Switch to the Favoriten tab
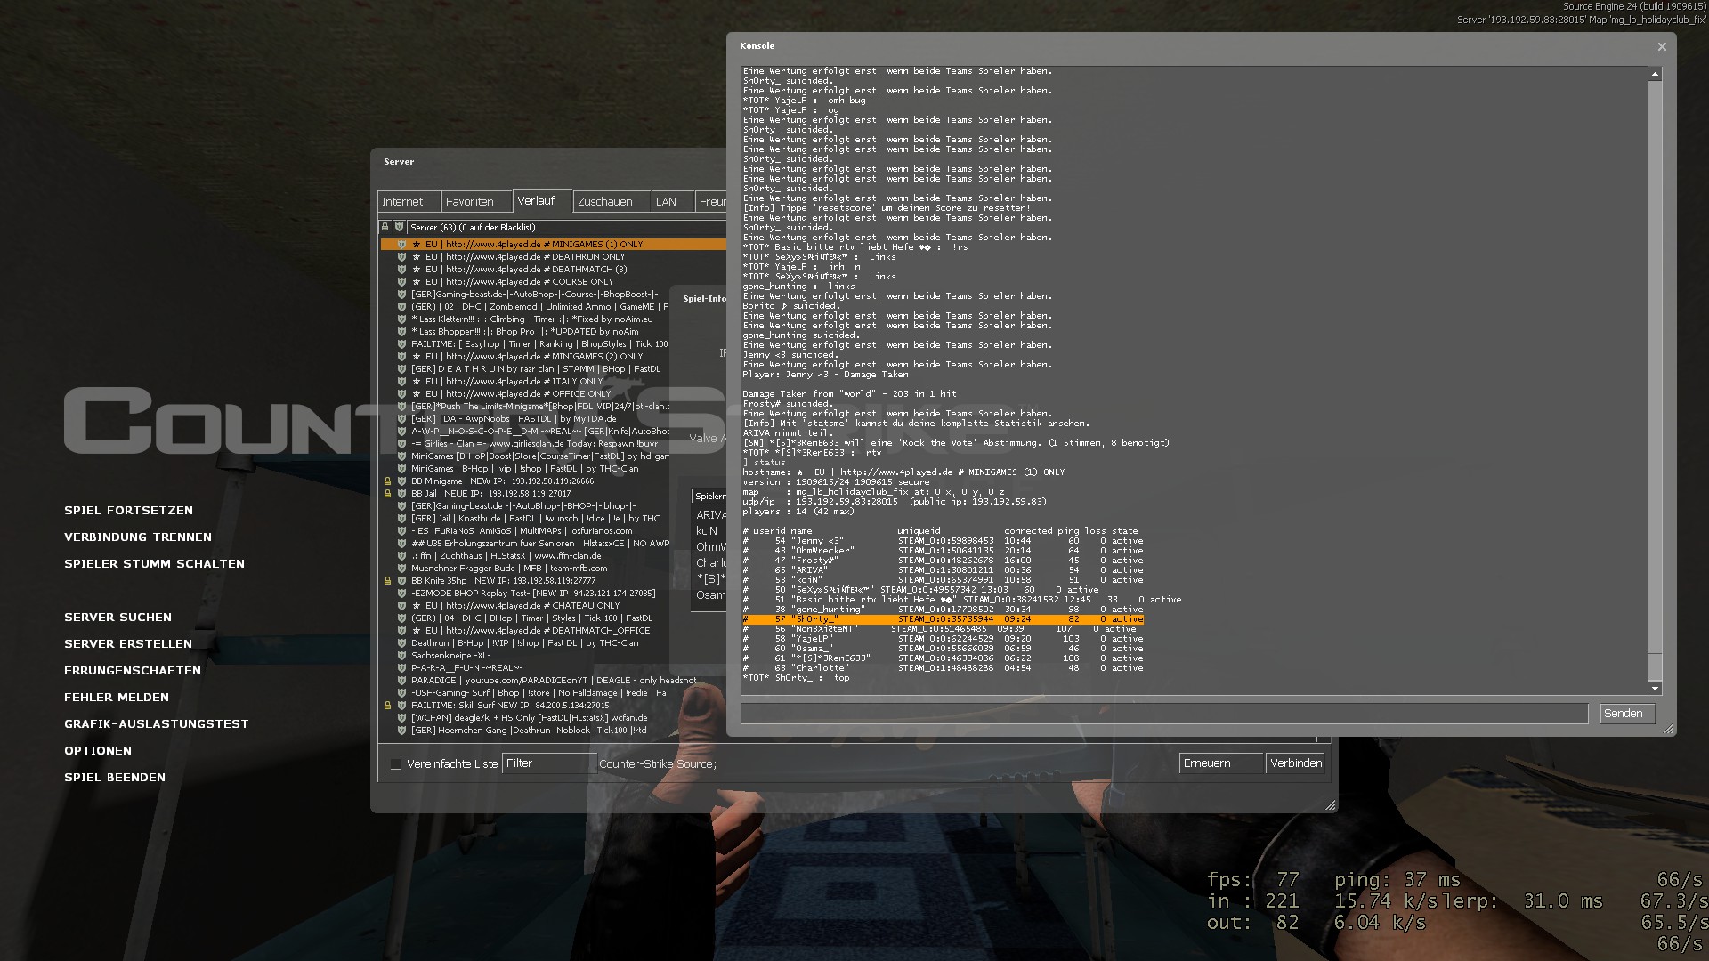The image size is (1709, 961). click(x=476, y=202)
